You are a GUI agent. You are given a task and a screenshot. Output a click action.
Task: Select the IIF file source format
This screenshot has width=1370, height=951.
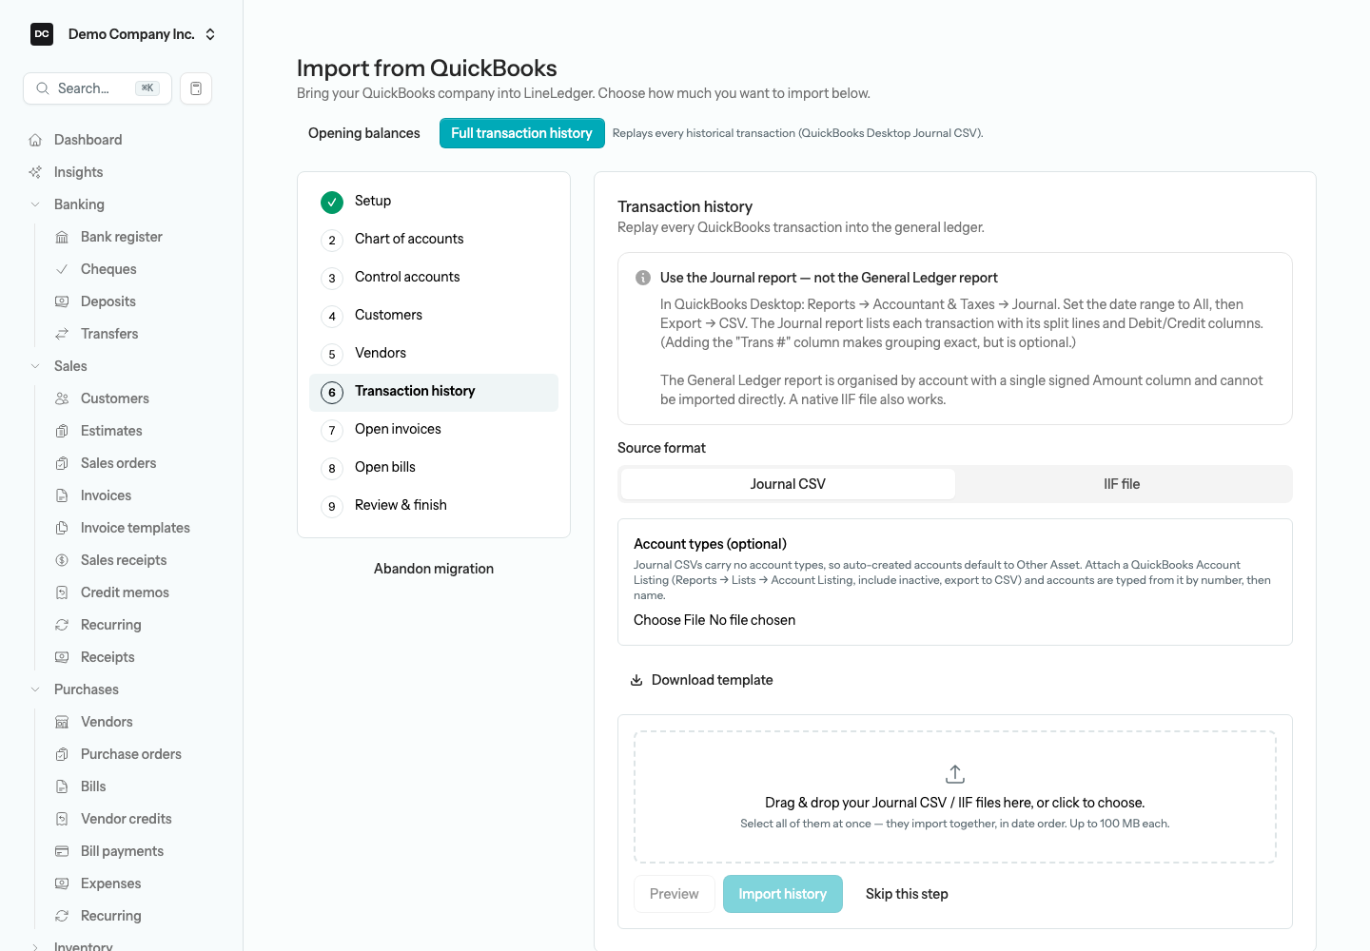pyautogui.click(x=1122, y=484)
